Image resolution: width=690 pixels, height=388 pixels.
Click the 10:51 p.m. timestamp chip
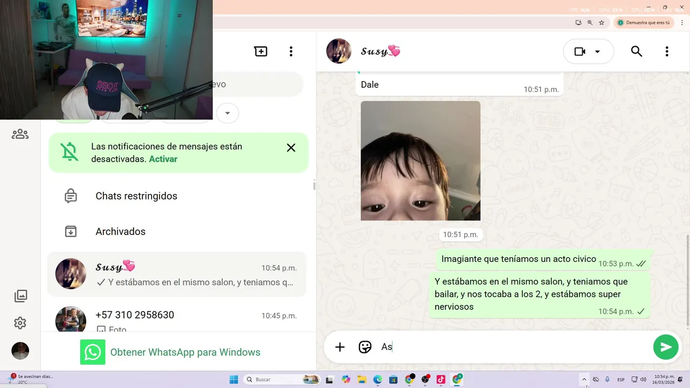[460, 234]
